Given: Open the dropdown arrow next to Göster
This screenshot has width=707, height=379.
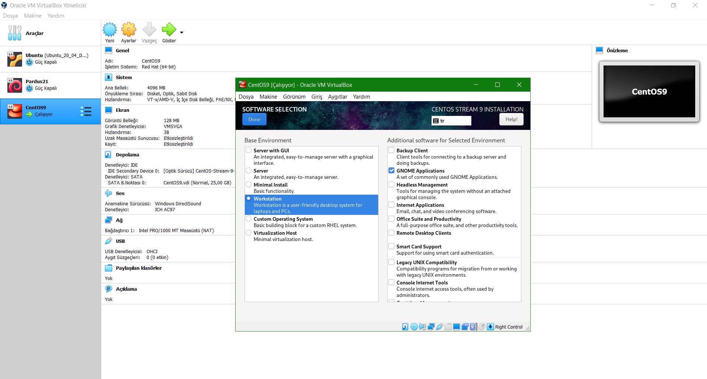Looking at the screenshot, I should click(182, 32).
